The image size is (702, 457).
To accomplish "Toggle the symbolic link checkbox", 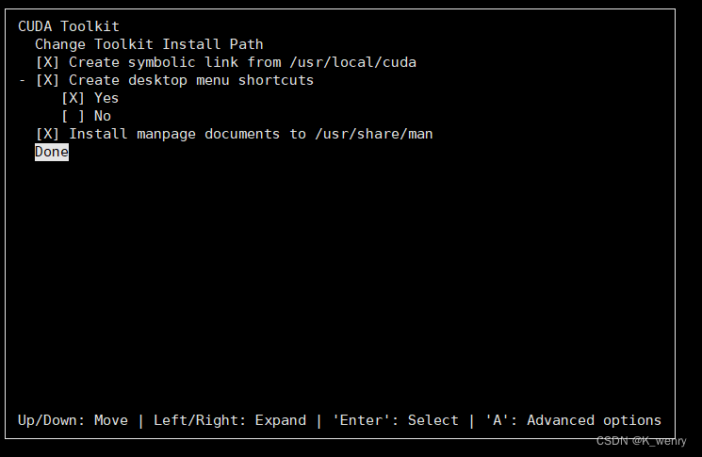I will pyautogui.click(x=47, y=62).
